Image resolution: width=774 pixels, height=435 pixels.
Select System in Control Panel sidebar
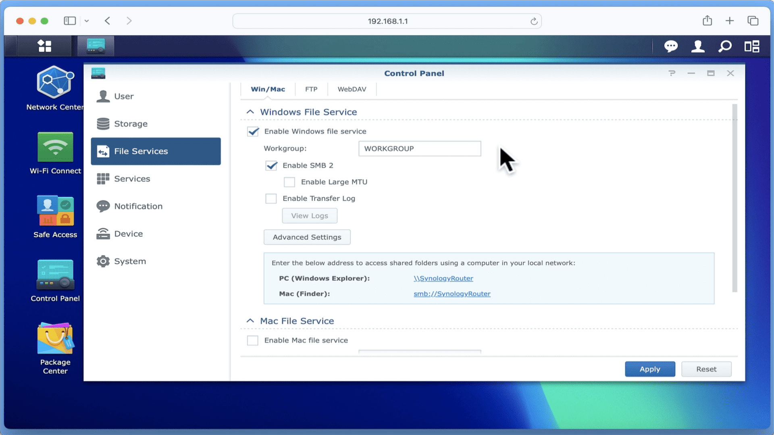(x=156, y=261)
